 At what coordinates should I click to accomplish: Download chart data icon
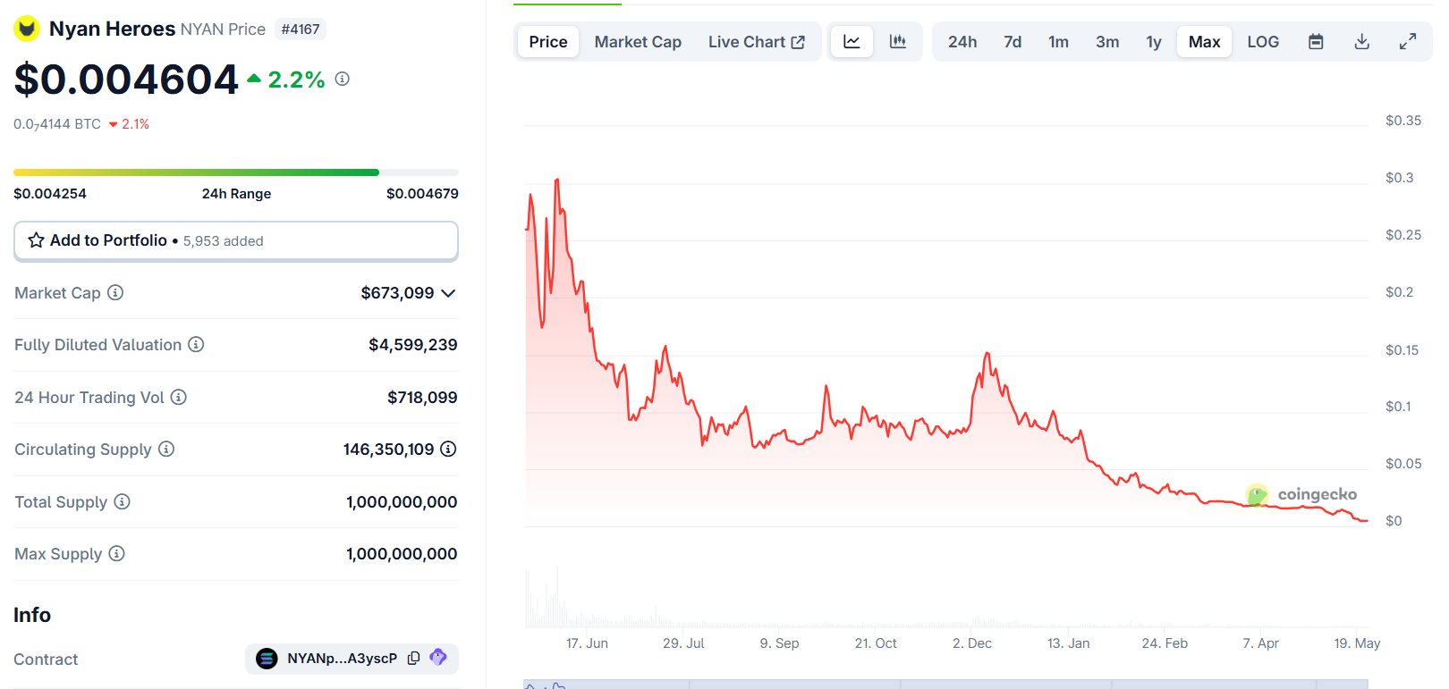point(1362,42)
